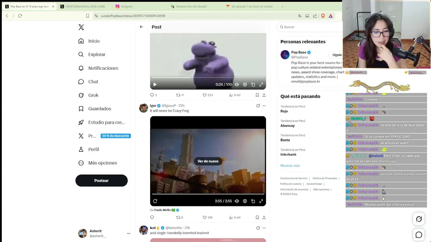Screen dimensions: 431x242
Task: Click Grok icon on Igor's post
Action: pyautogui.click(x=258, y=106)
